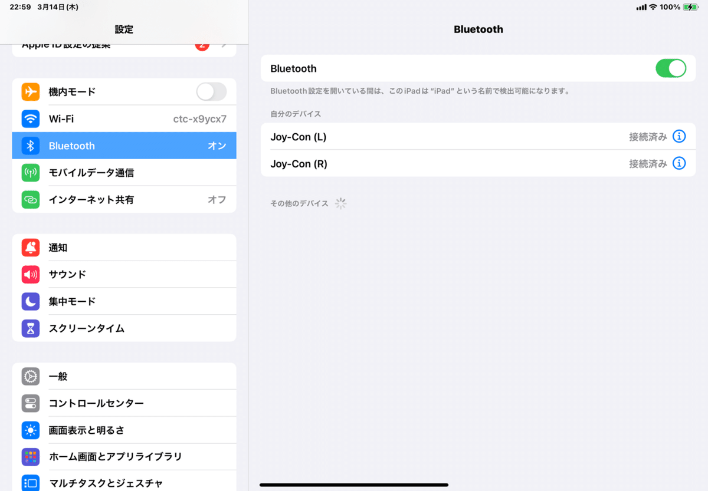The image size is (708, 491).
Task: Tap the 画面表示と明るさ sun icon
Action: click(x=31, y=430)
